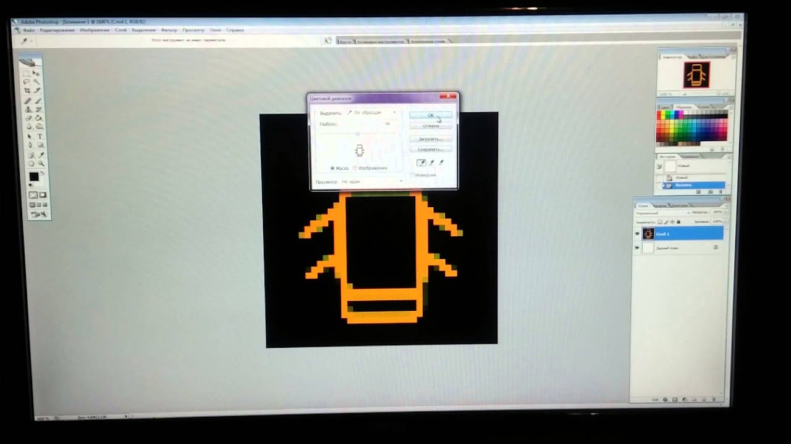Toggle lock transparent pixels in Layers panel
The image size is (791, 444).
(x=659, y=221)
